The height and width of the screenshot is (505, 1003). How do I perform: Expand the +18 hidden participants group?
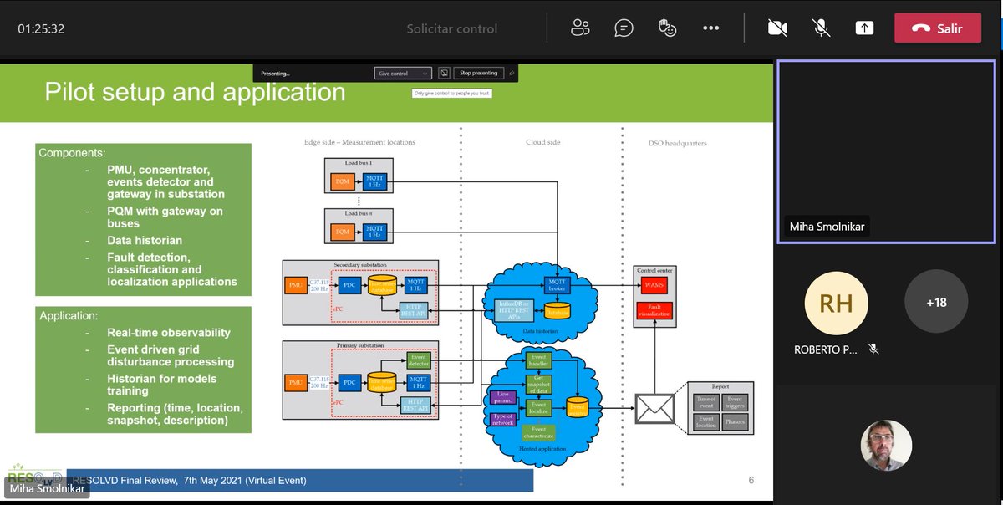pyautogui.click(x=936, y=302)
